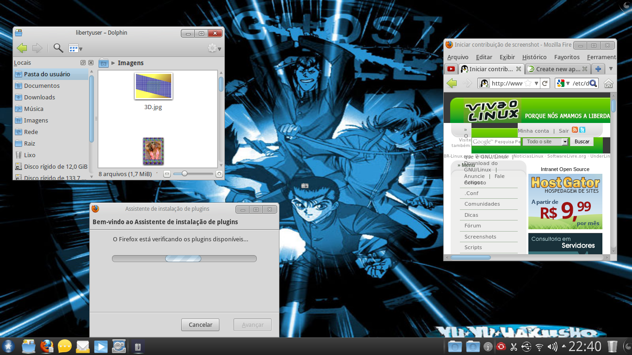
Task: Open the Histórico menu in Firefox
Action: 534,57
